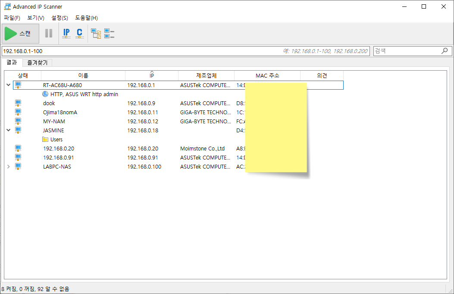Click the collapse all list icon
Viewport: 454px width, 294px height.
[x=109, y=33]
